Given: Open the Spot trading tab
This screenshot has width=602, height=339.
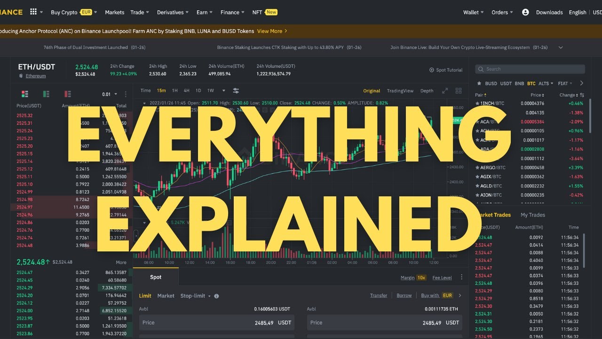Looking at the screenshot, I should click(156, 277).
